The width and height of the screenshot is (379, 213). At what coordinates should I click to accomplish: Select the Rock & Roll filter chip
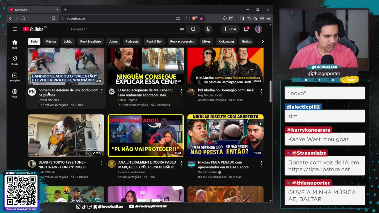tap(154, 41)
